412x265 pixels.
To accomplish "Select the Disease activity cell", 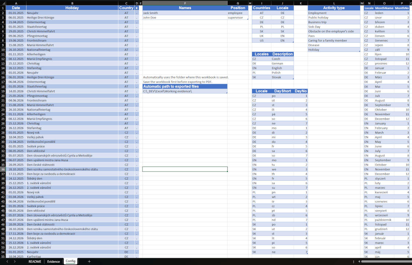I will [x=334, y=45].
